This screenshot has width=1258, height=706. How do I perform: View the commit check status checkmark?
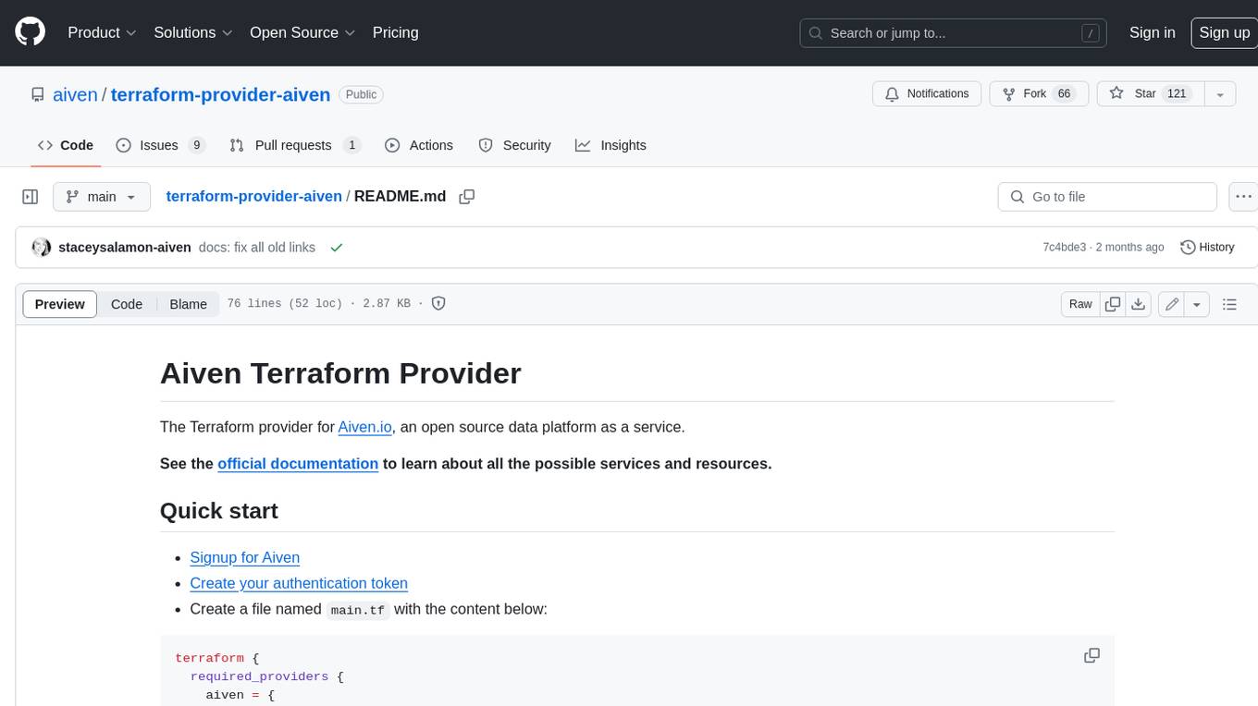[x=337, y=248]
